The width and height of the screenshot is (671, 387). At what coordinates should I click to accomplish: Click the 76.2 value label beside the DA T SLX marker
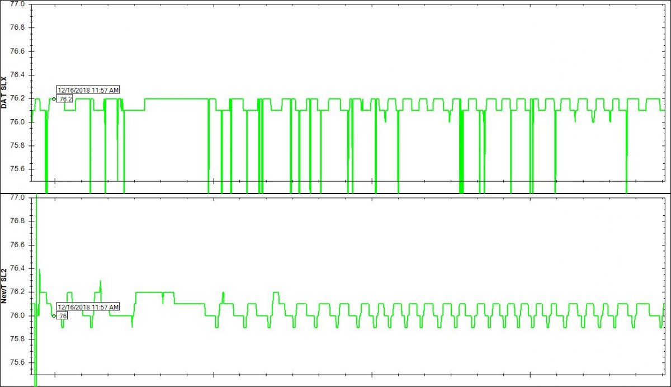(x=65, y=99)
